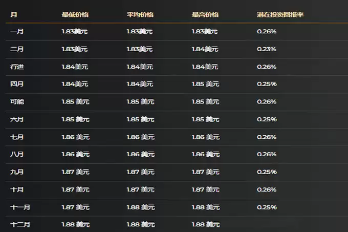The width and height of the screenshot is (348, 232).
Task: Click the 月 column header
Action: (x=13, y=15)
